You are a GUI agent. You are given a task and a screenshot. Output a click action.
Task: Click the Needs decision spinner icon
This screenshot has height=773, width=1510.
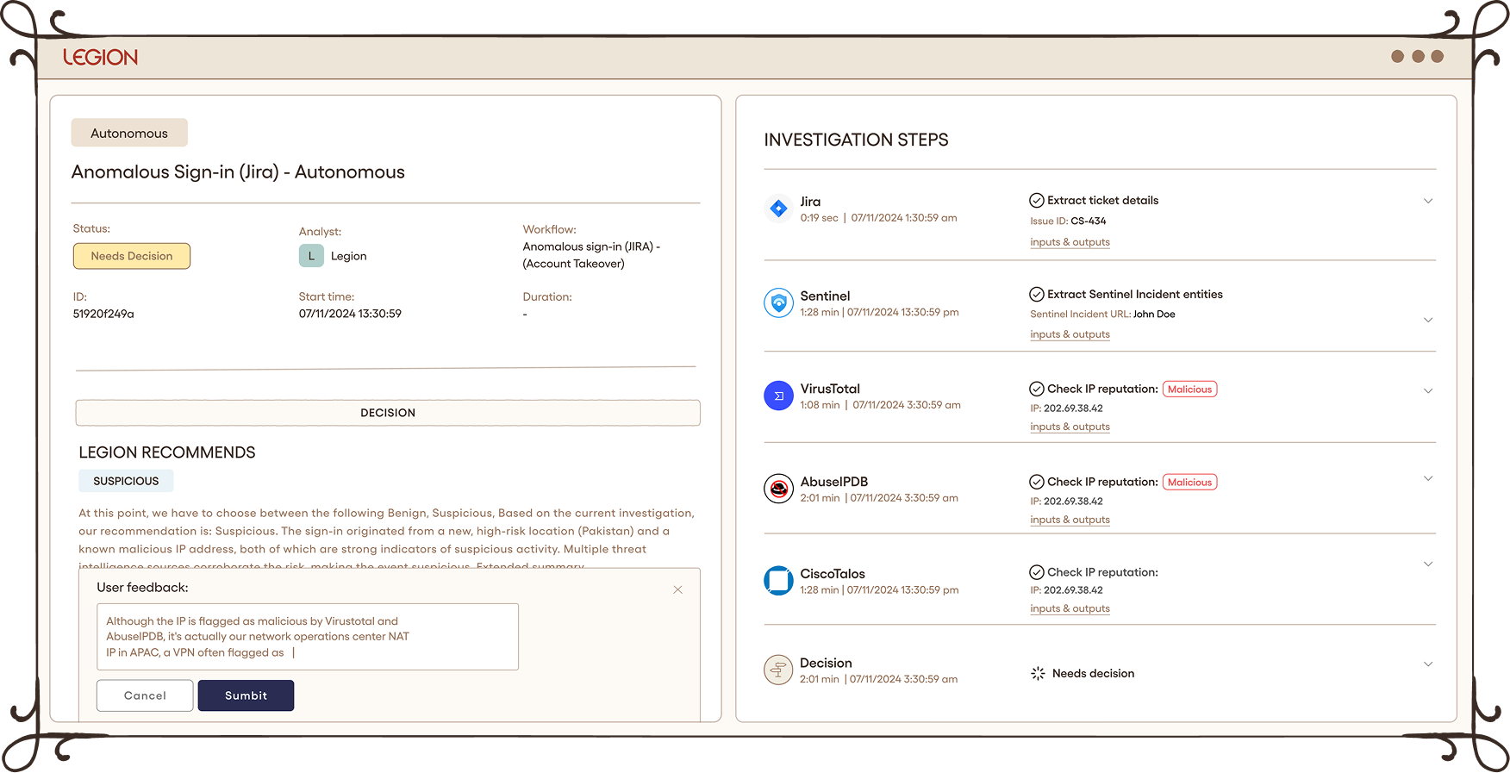pos(1038,673)
